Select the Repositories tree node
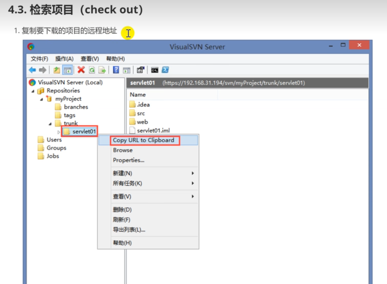The width and height of the screenshot is (387, 284). tap(63, 90)
